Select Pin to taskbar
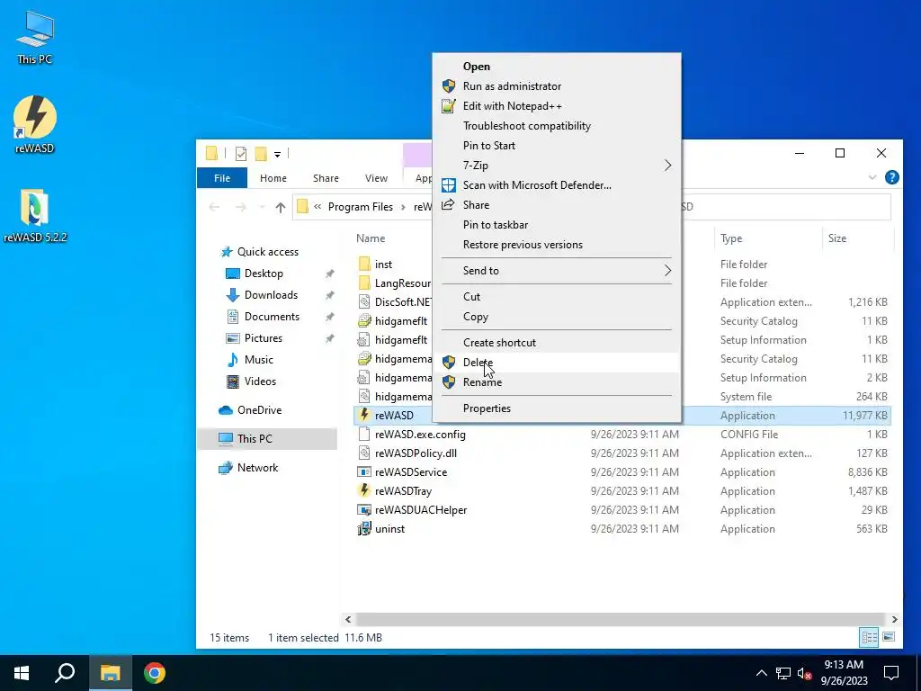This screenshot has width=921, height=691. [x=496, y=224]
